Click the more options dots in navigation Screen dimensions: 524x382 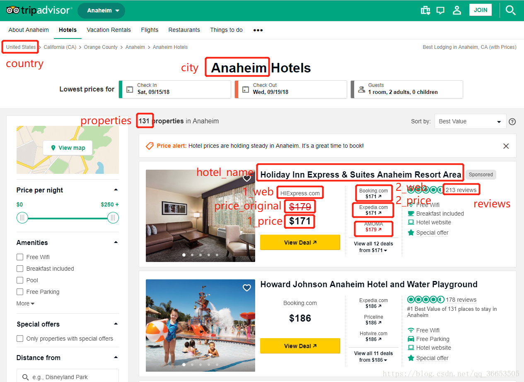(258, 30)
